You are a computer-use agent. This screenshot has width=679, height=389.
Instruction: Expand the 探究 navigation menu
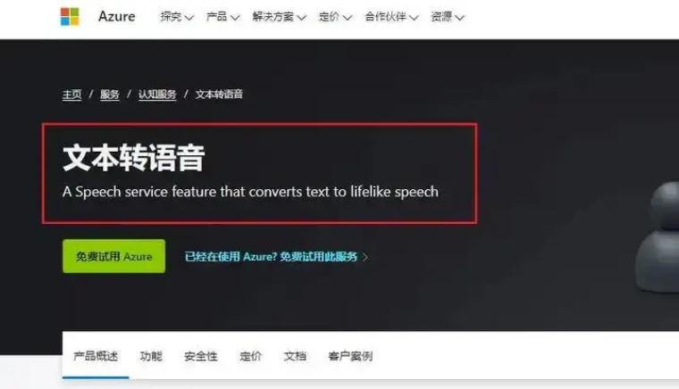(x=177, y=17)
